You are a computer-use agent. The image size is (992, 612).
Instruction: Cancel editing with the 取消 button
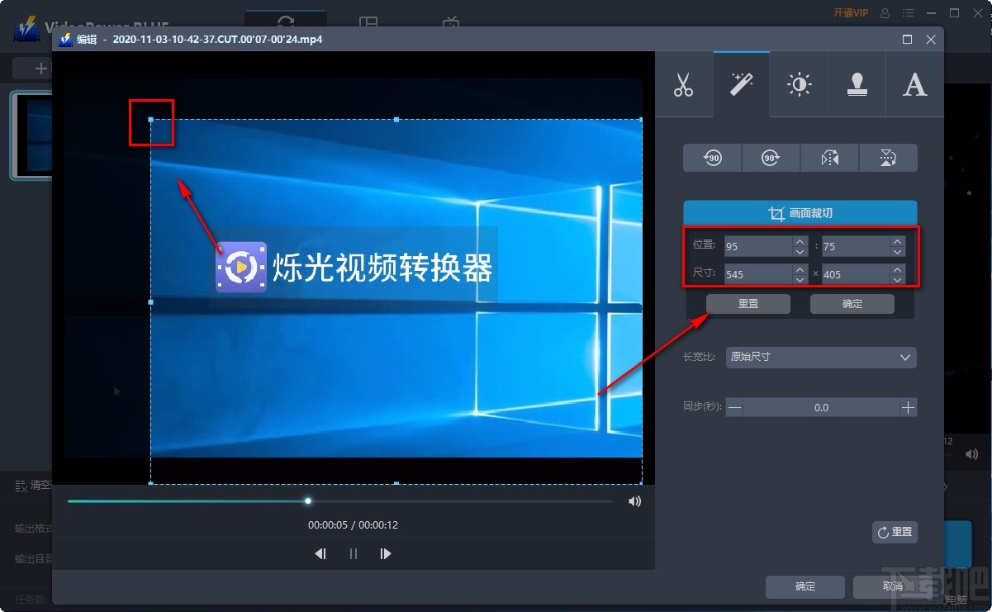coord(892,586)
